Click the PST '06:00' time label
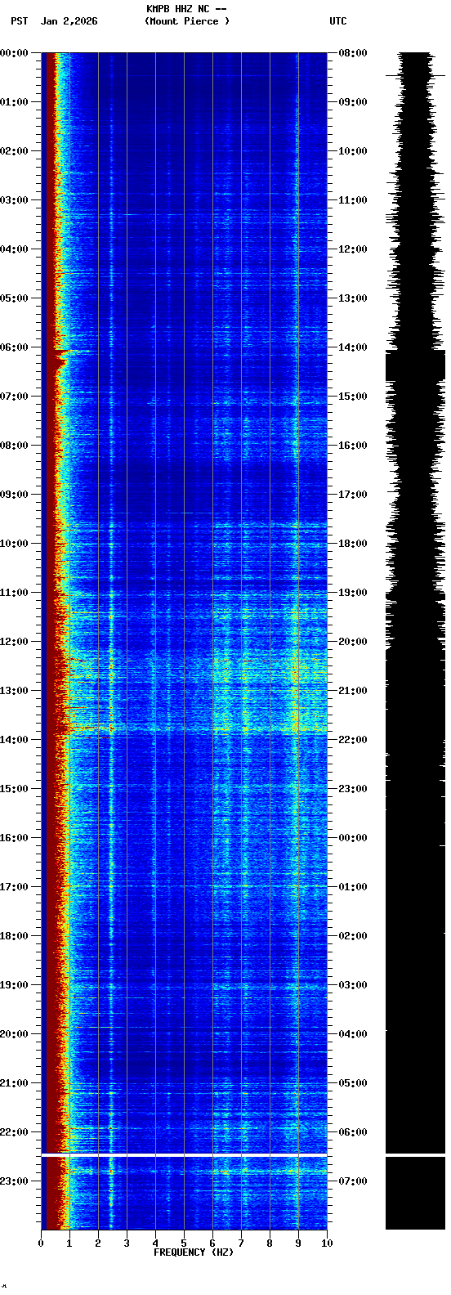Viewport: 451px width, 1295px height. [x=15, y=347]
